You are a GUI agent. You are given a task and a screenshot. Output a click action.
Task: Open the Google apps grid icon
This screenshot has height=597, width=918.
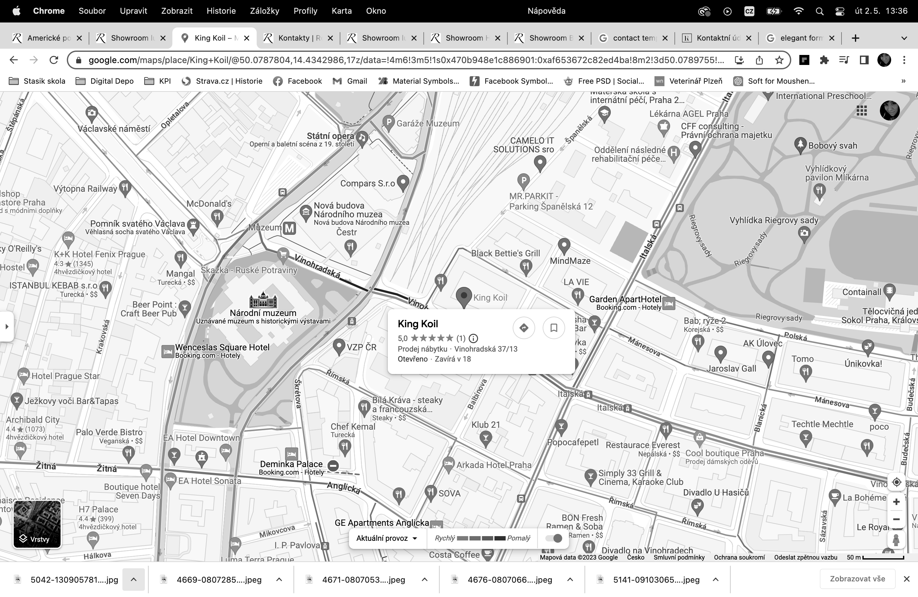coord(862,111)
